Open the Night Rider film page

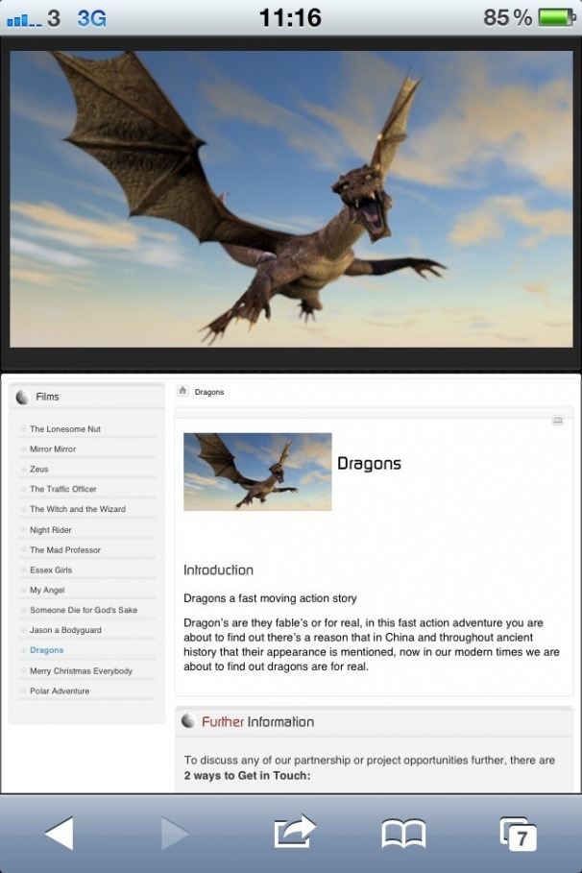51,530
